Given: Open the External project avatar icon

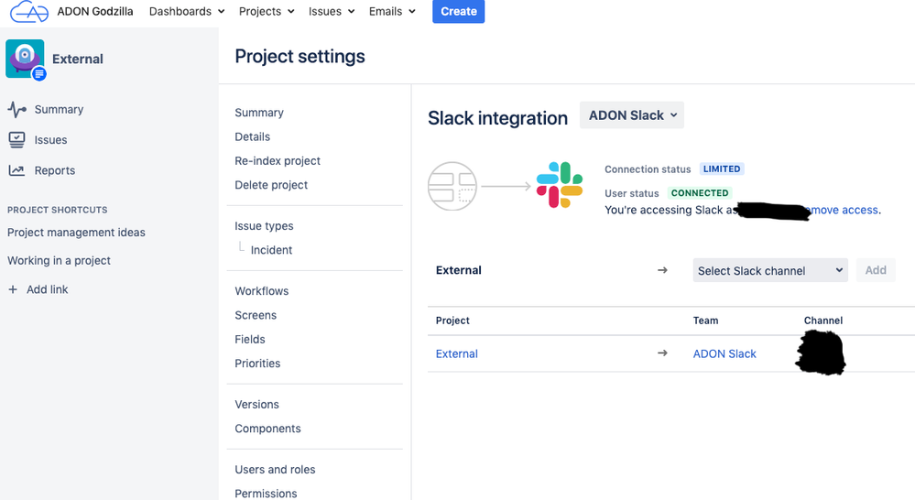Looking at the screenshot, I should (x=25, y=59).
